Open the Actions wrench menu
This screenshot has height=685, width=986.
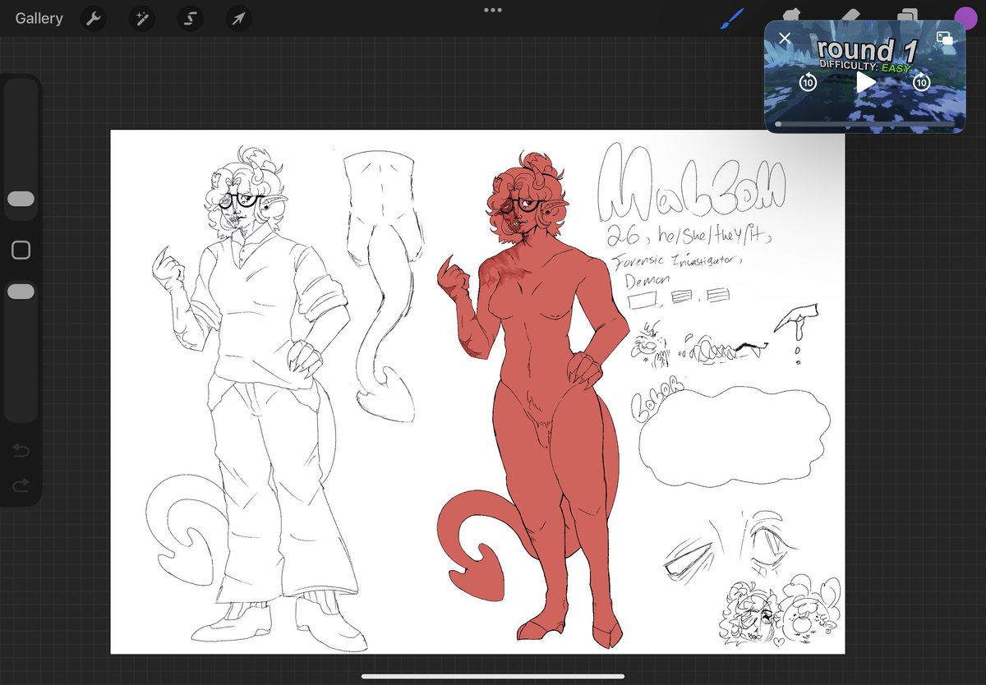pyautogui.click(x=94, y=18)
